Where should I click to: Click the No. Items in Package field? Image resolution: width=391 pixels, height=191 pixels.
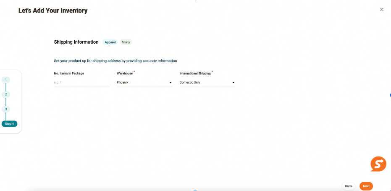click(82, 83)
